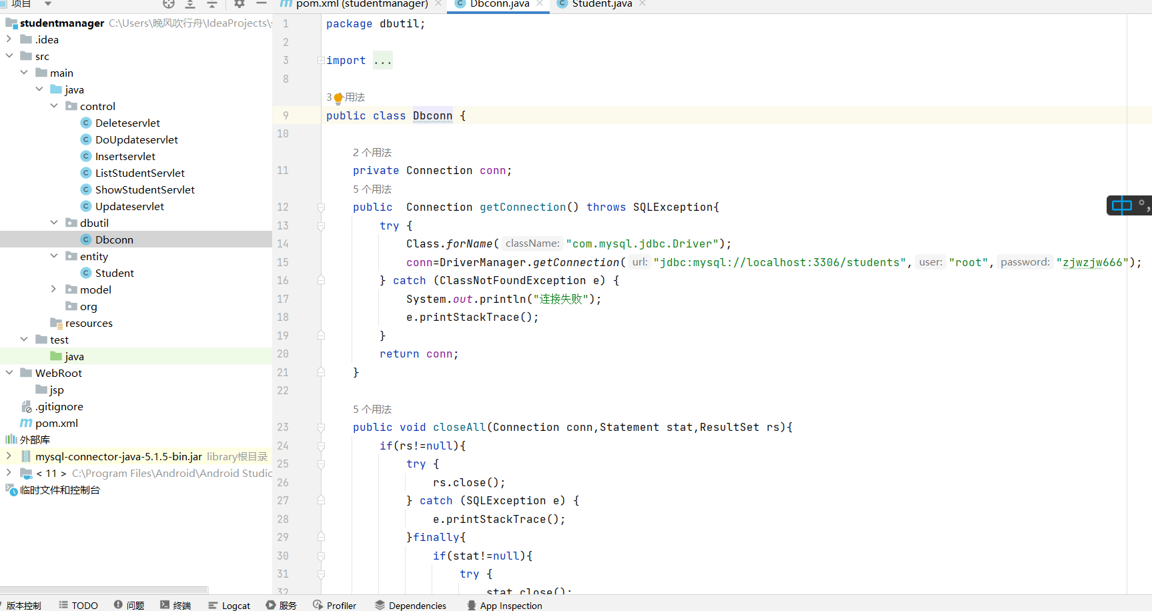
Task: Open the ListStudentServlet class
Action: click(140, 173)
